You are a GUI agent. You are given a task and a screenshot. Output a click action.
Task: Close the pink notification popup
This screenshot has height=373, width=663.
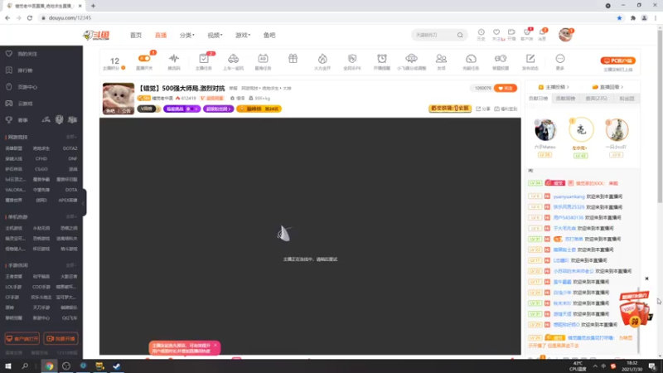pyautogui.click(x=215, y=345)
